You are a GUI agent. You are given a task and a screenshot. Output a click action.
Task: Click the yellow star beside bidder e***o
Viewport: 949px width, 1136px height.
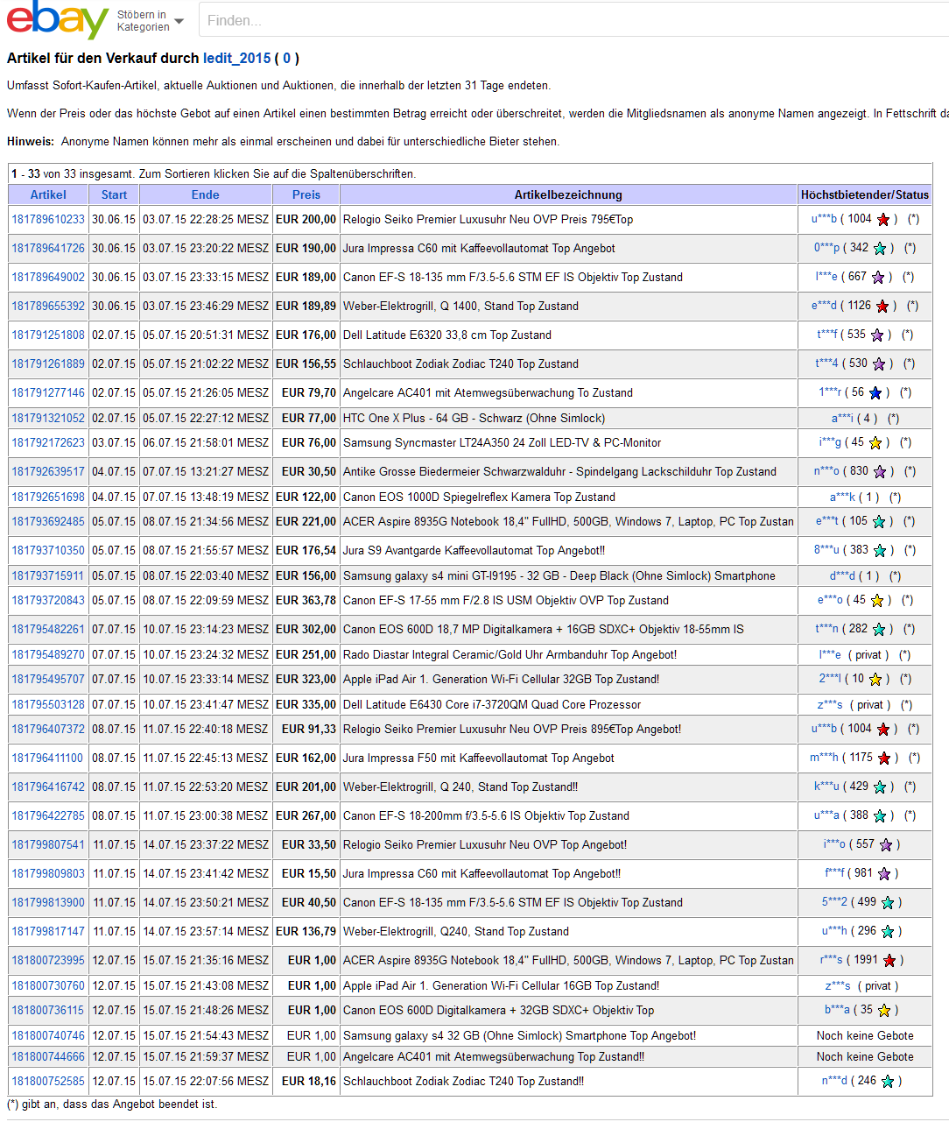click(877, 601)
